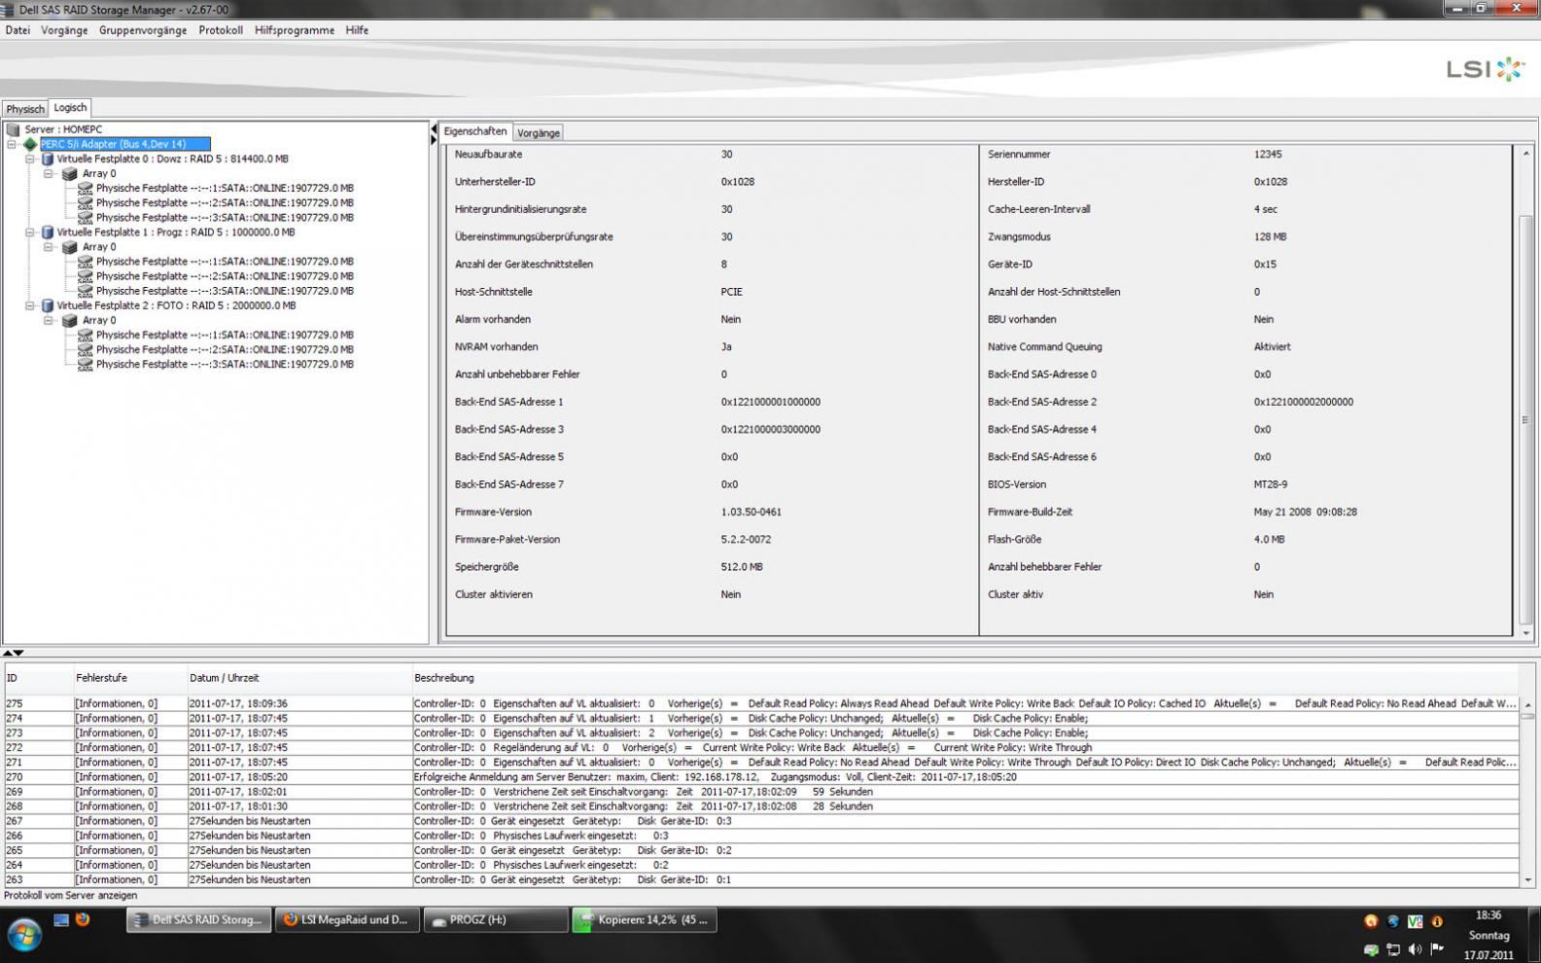Click the Virtuelle Festplatte 0 Dowz cylinder icon
The width and height of the screenshot is (1541, 963).
tap(47, 159)
